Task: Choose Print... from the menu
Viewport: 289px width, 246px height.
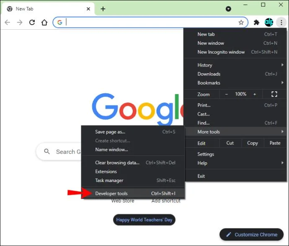Action: (x=235, y=105)
